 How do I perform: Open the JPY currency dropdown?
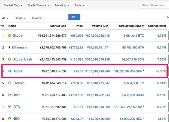tap(74, 17)
